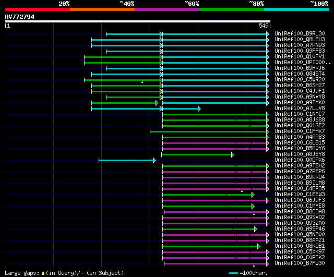Select the UniRef100_C5XK97 entry
The image size is (334, 277).
point(300,252)
